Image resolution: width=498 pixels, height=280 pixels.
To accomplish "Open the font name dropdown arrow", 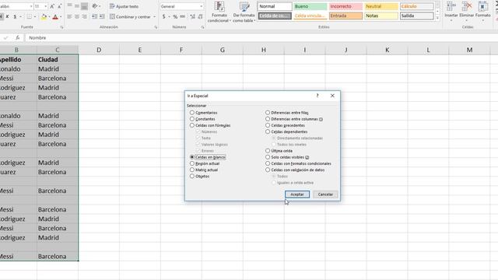I will [x=31, y=6].
